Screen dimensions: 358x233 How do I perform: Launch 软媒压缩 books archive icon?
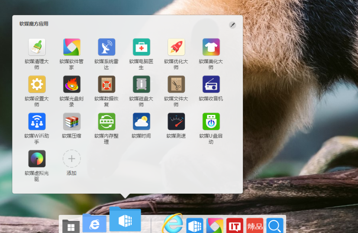click(72, 122)
